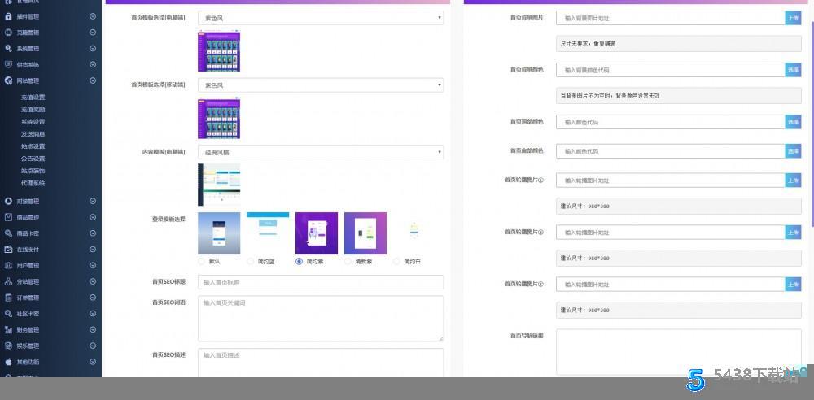Click 选择 color picker for 首页顶部颜色
Image resolution: width=814 pixels, height=400 pixels.
pos(793,122)
